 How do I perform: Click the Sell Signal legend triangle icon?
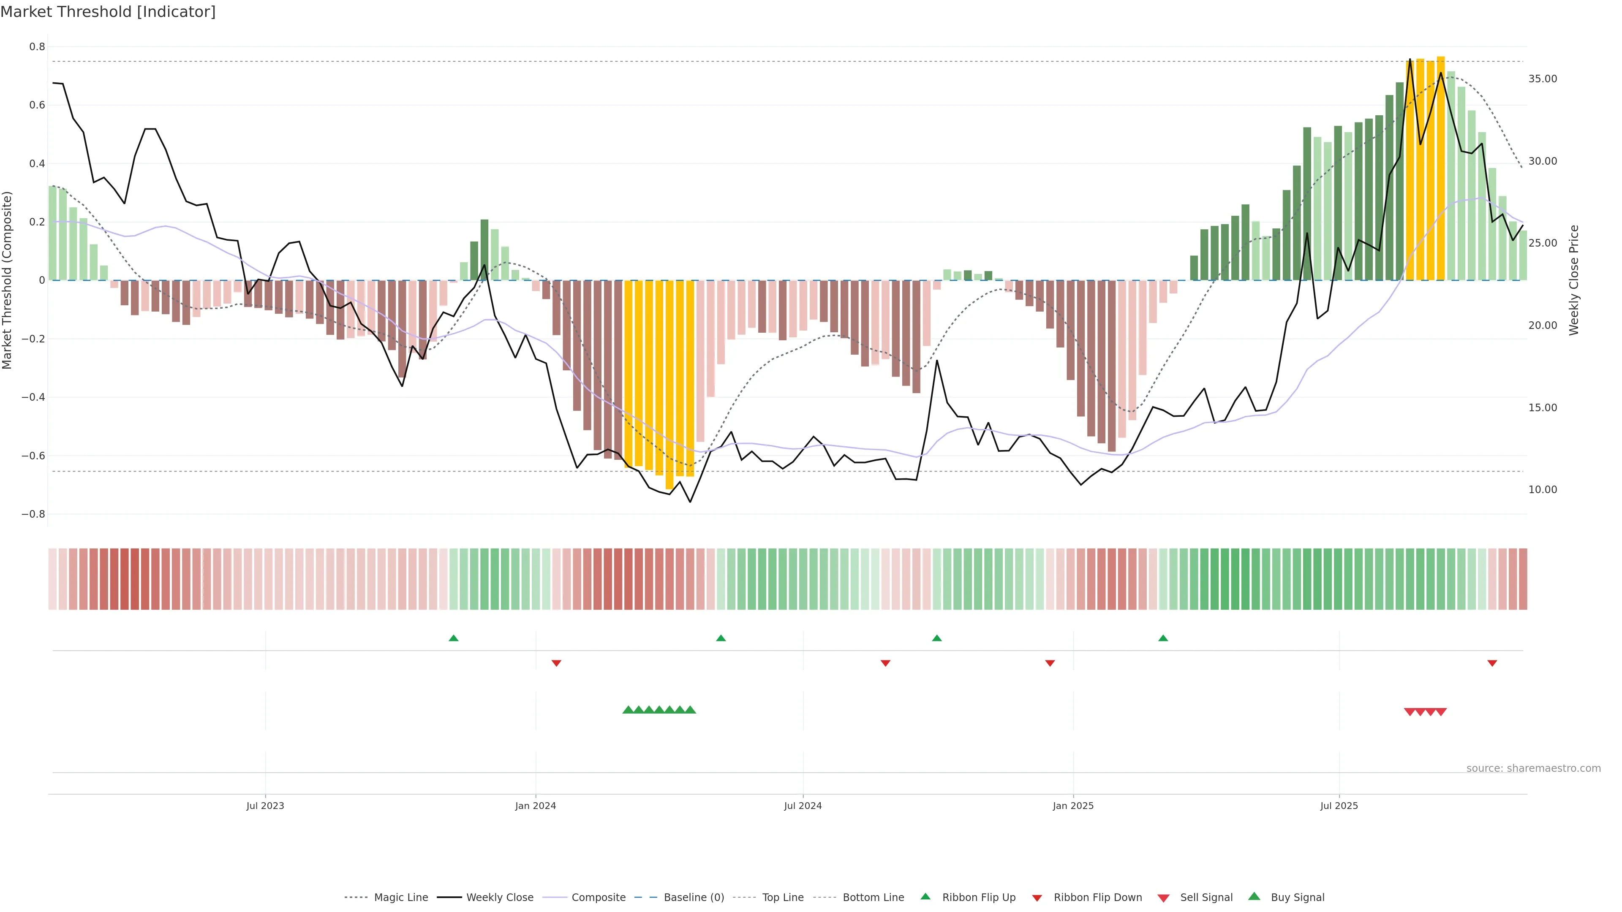1163,898
